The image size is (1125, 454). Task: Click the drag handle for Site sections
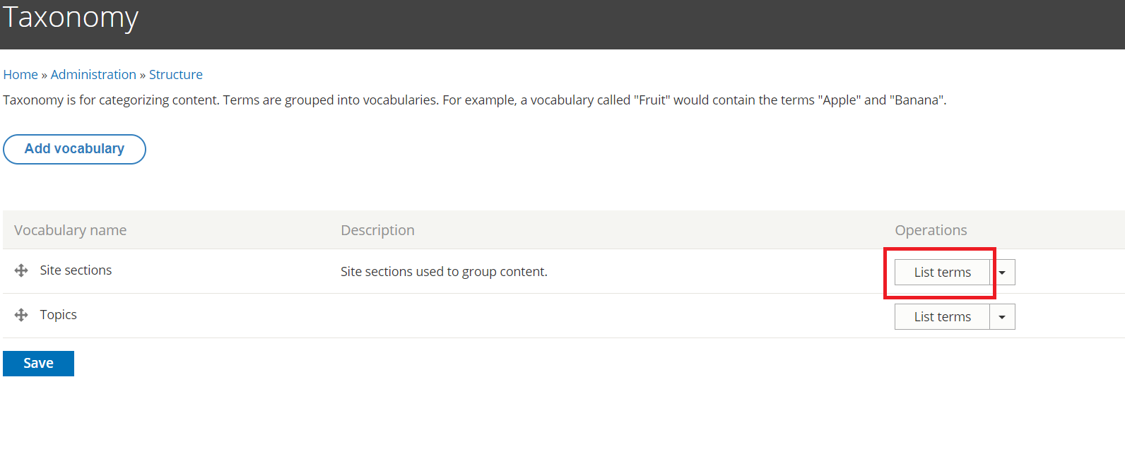point(21,270)
